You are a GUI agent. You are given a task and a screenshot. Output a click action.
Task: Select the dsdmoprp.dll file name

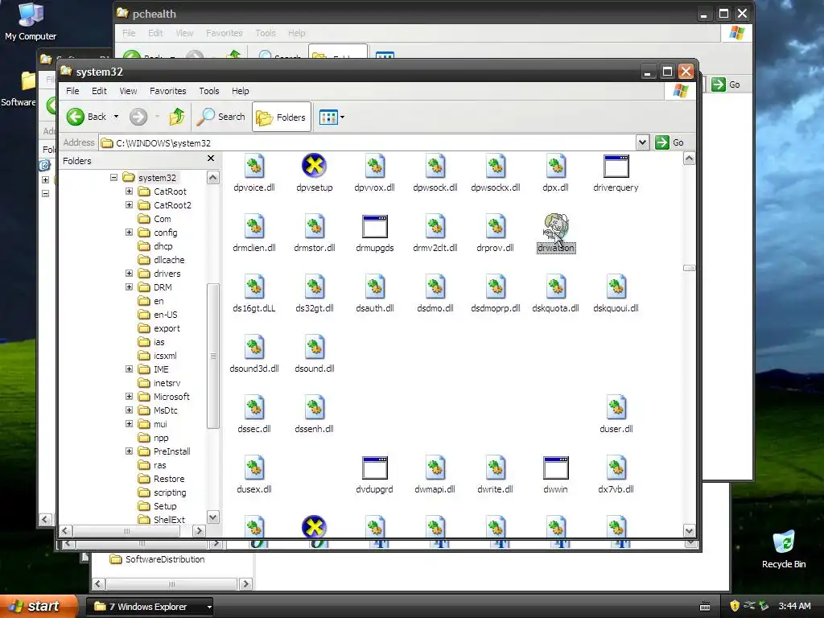[496, 308]
